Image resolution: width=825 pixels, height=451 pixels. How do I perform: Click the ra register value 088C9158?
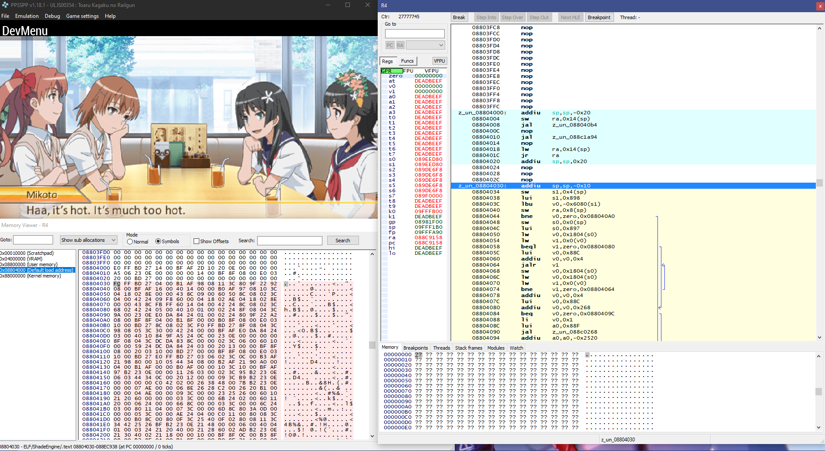428,237
